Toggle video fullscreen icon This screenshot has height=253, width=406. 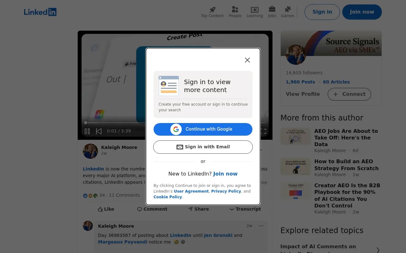click(x=263, y=131)
